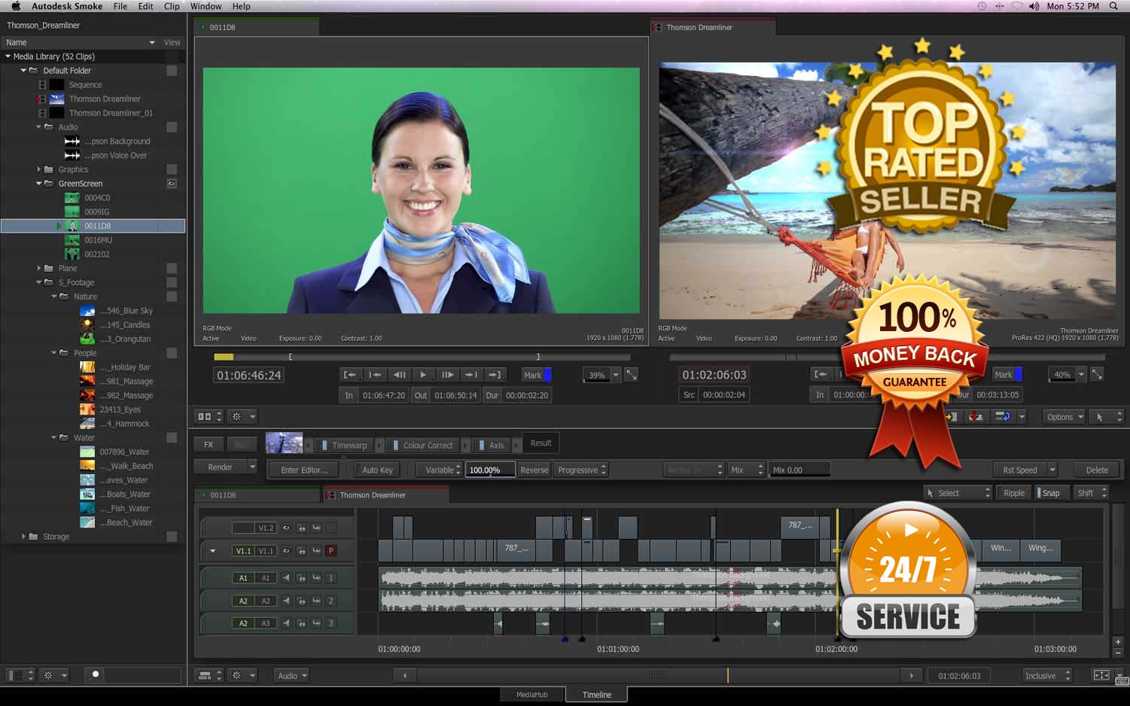Select the 0016MU clip in library
The width and height of the screenshot is (1130, 706).
click(x=98, y=240)
